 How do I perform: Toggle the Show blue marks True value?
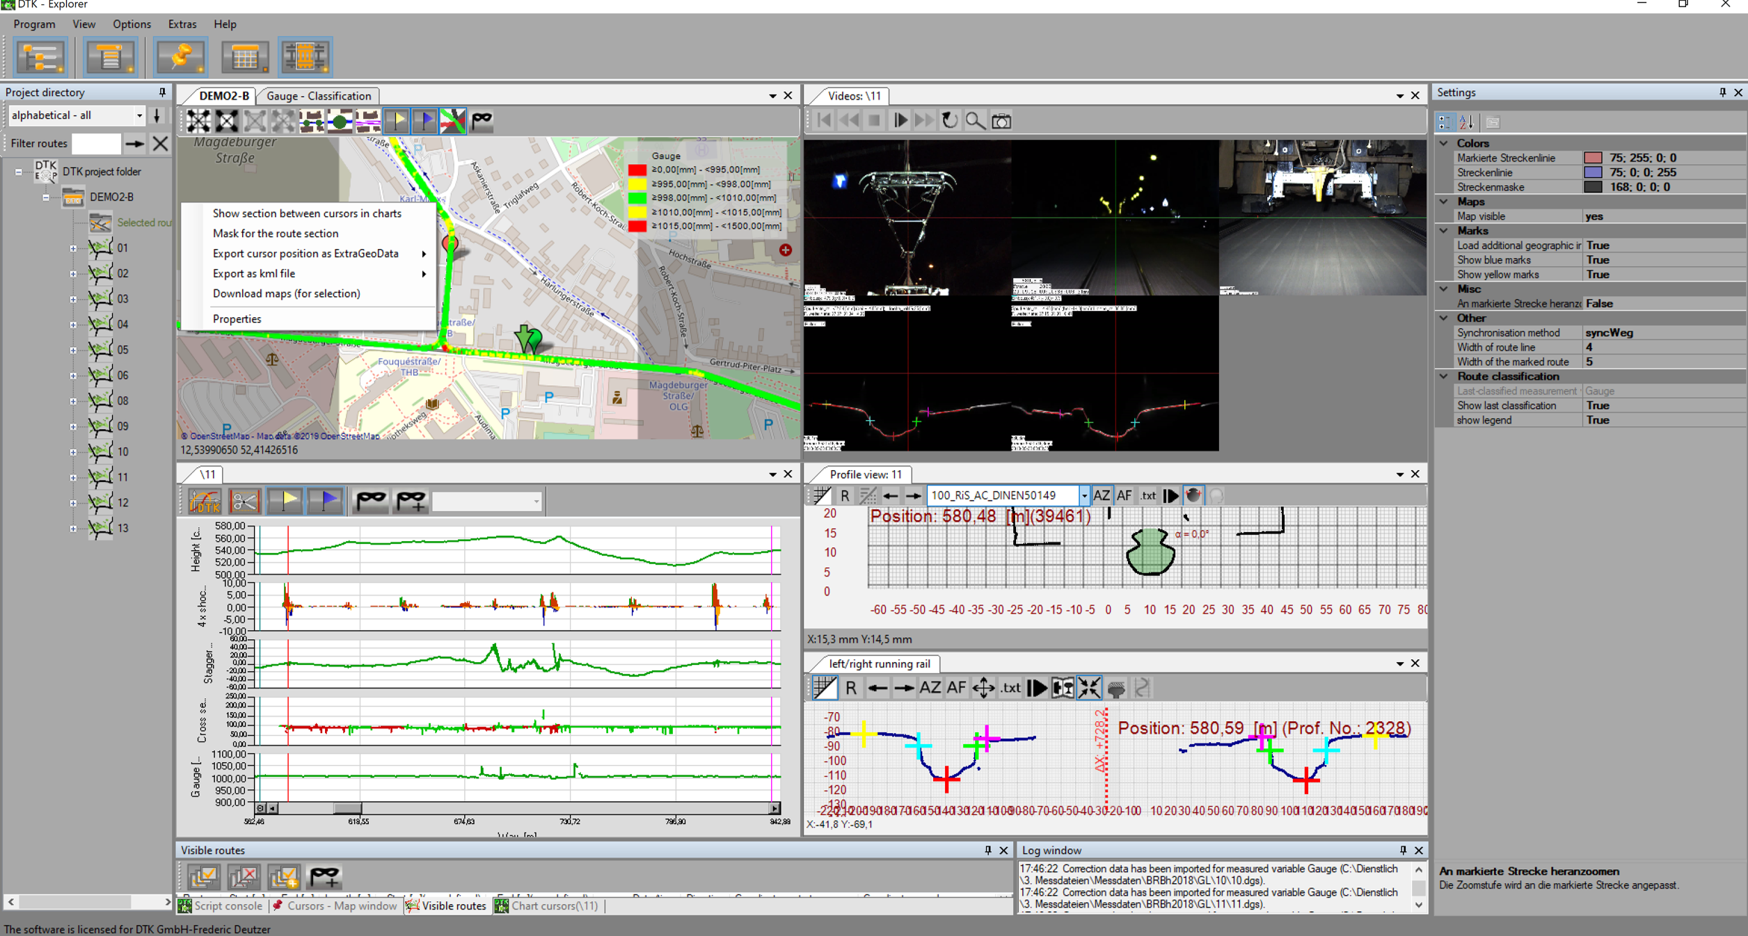1598,260
